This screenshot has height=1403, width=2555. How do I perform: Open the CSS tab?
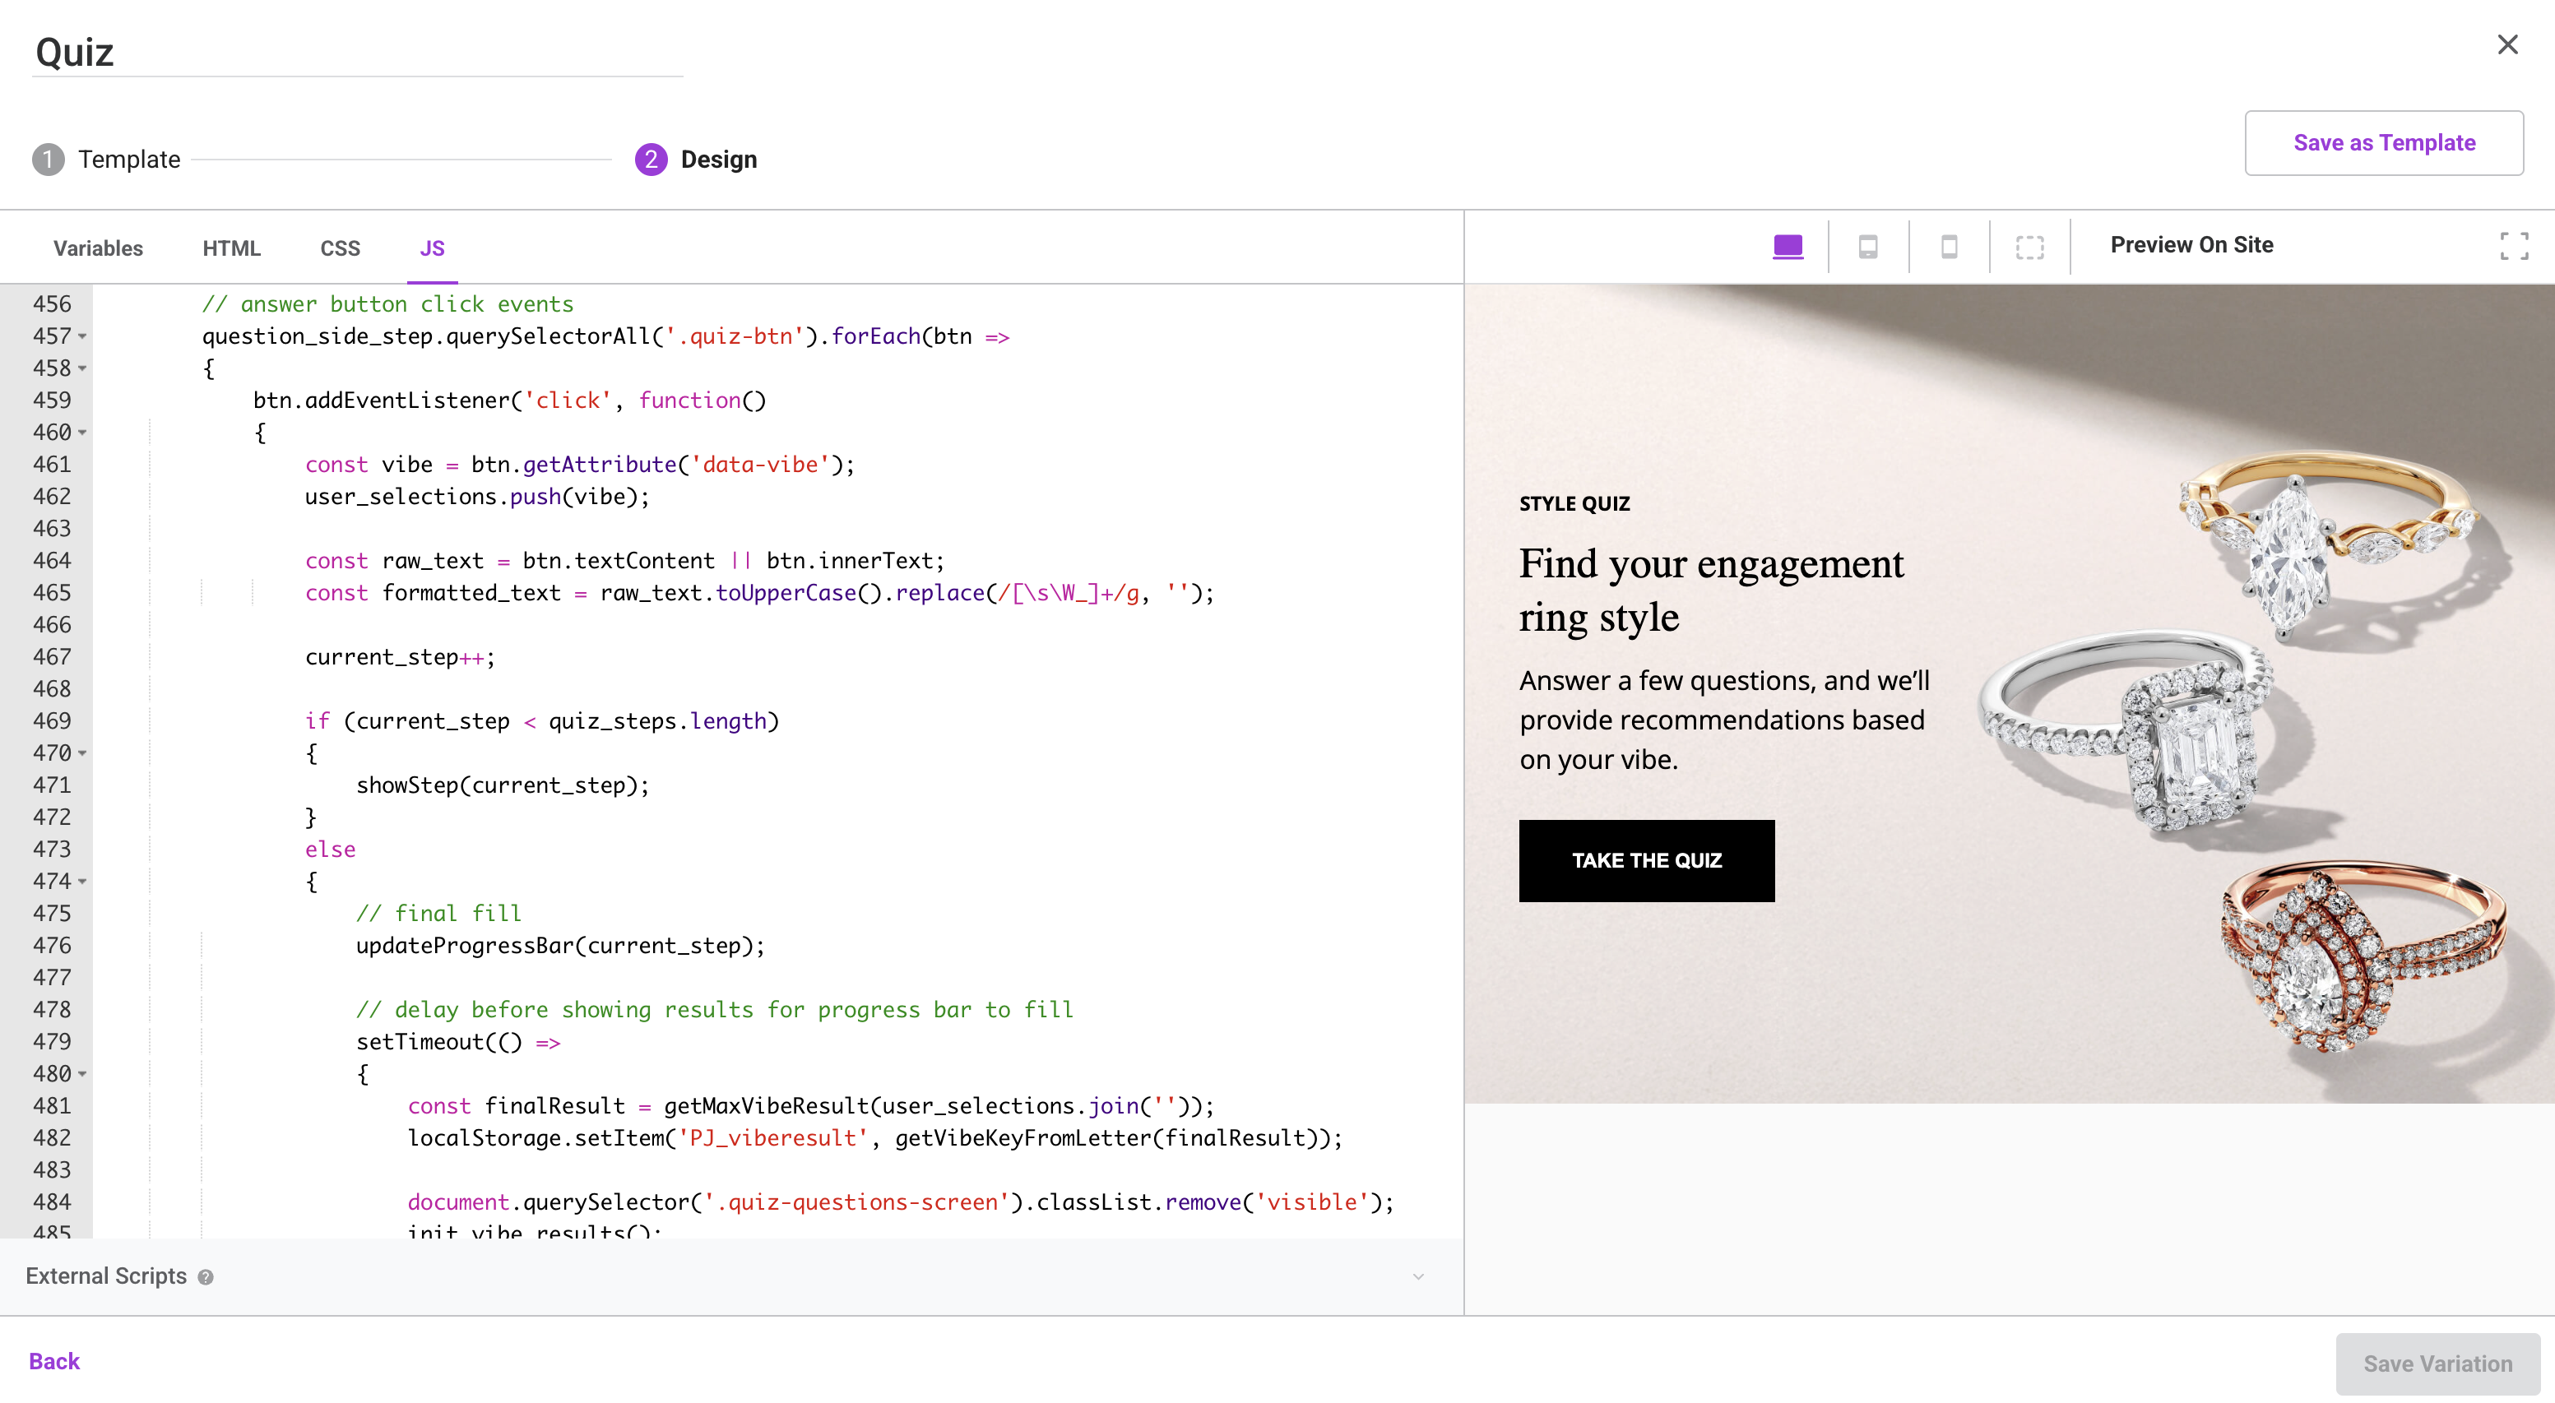point(339,248)
